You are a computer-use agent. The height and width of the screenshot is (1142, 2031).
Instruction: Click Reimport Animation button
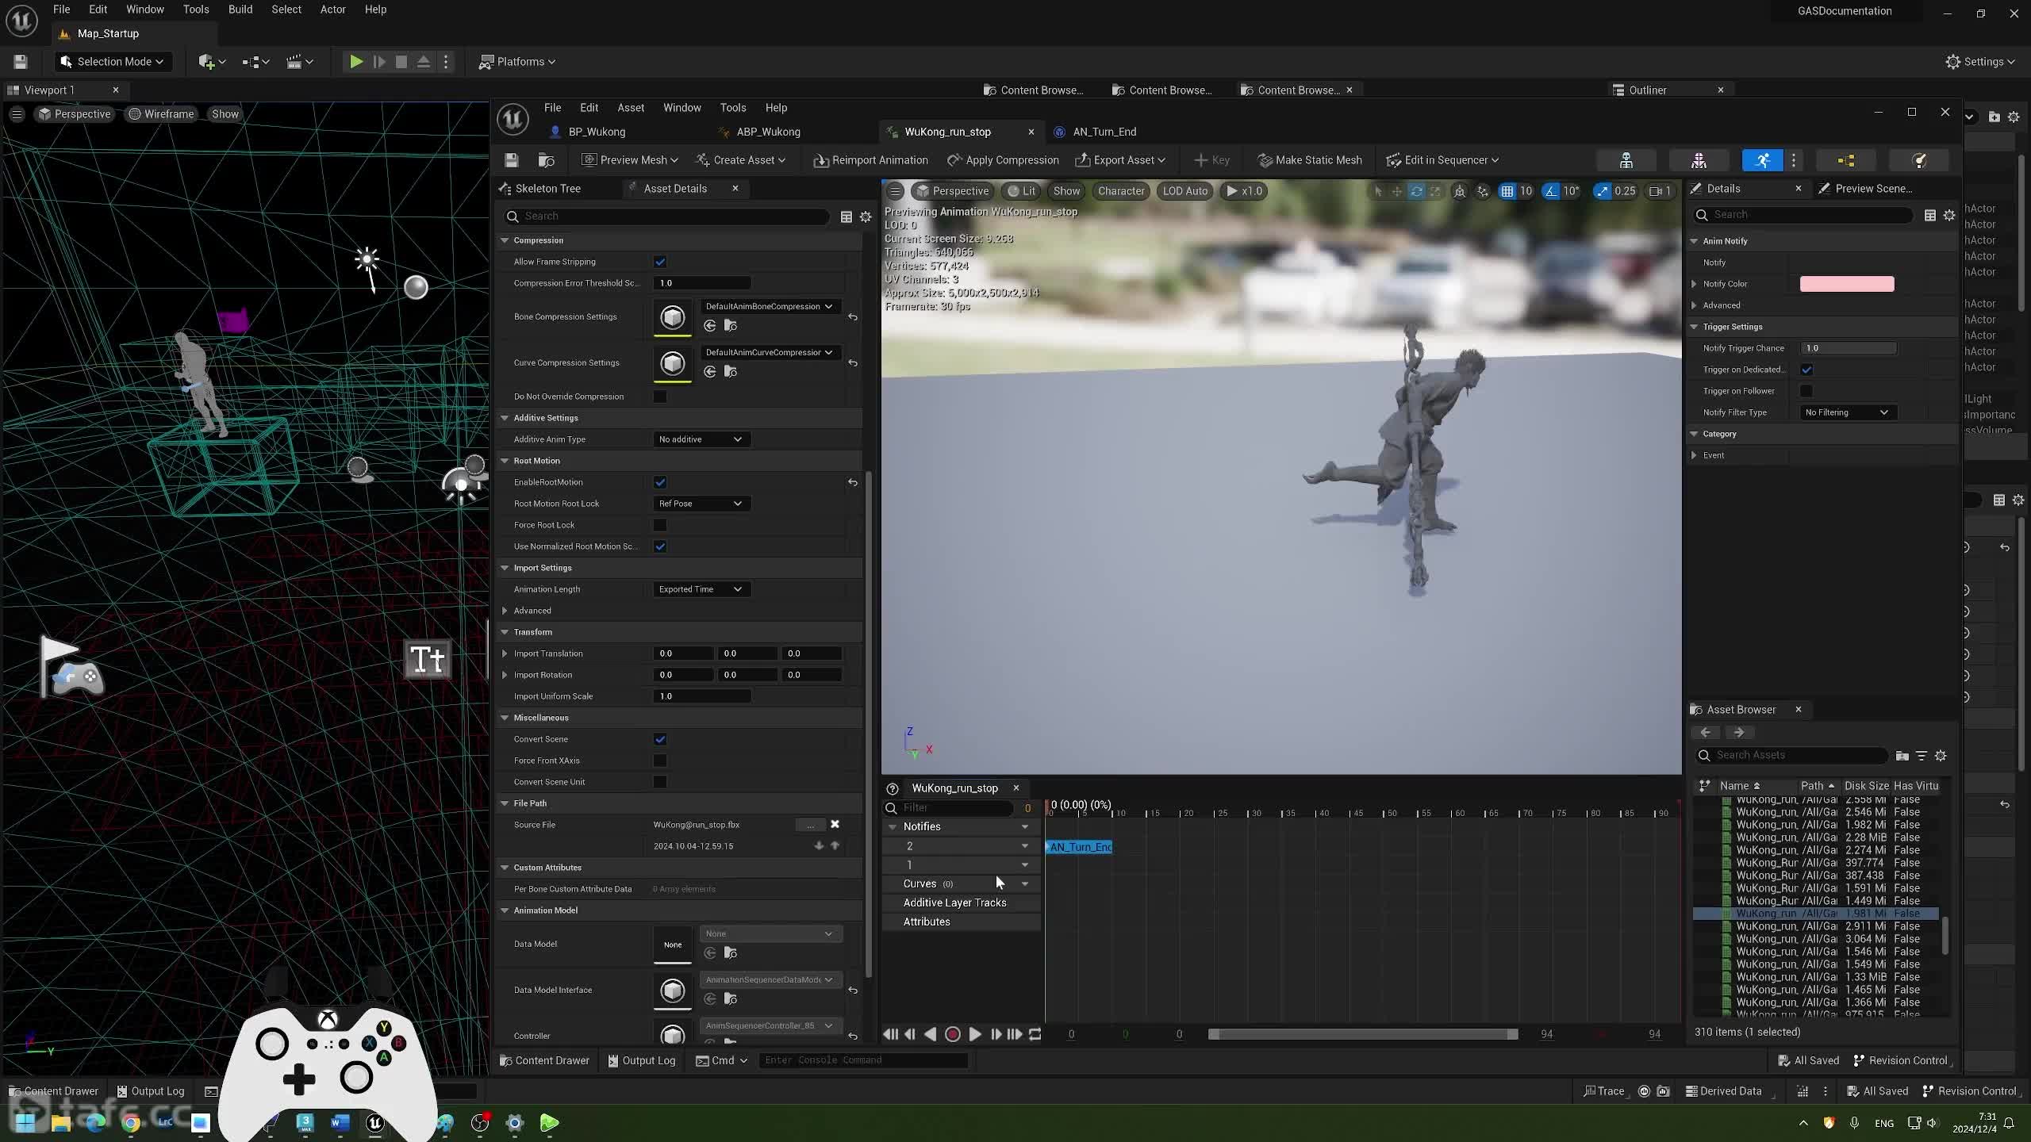pos(871,160)
